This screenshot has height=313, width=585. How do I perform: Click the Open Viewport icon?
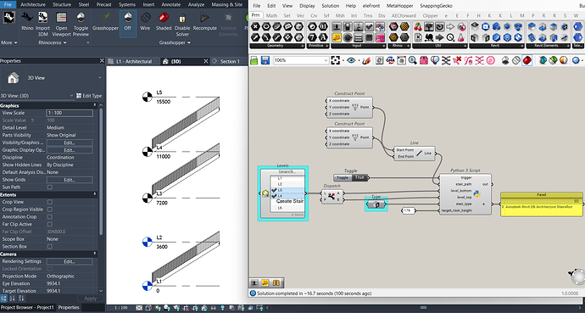pos(61,18)
